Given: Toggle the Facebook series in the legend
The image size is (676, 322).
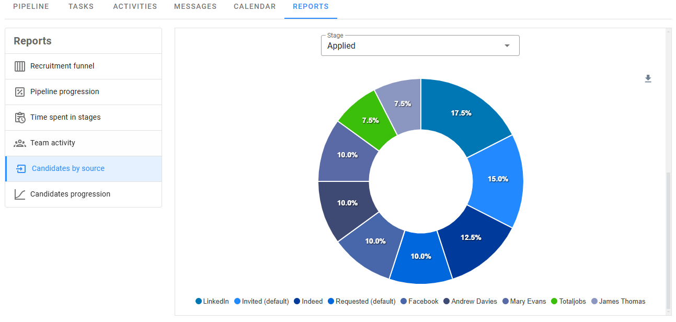Looking at the screenshot, I should tap(419, 301).
